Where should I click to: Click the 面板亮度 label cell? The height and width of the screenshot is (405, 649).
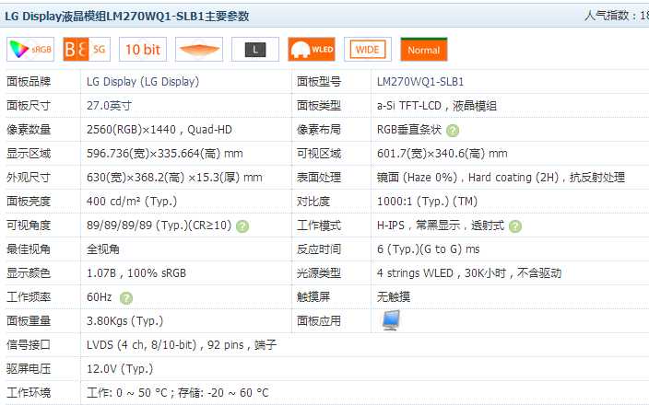29,202
